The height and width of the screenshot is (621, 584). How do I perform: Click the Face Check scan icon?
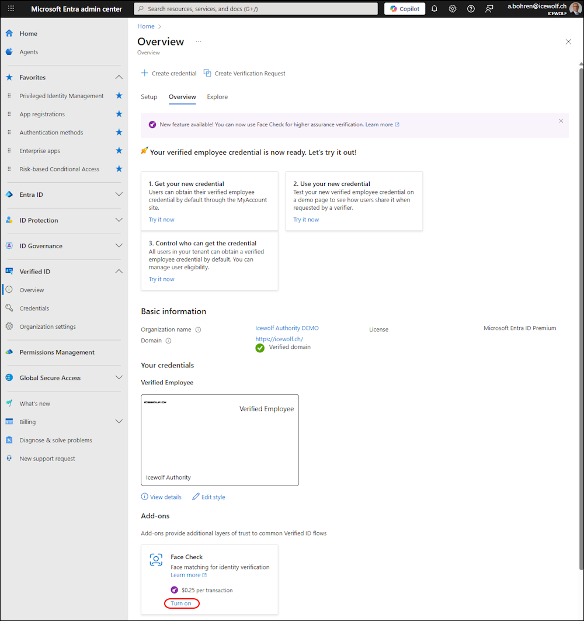coord(156,560)
